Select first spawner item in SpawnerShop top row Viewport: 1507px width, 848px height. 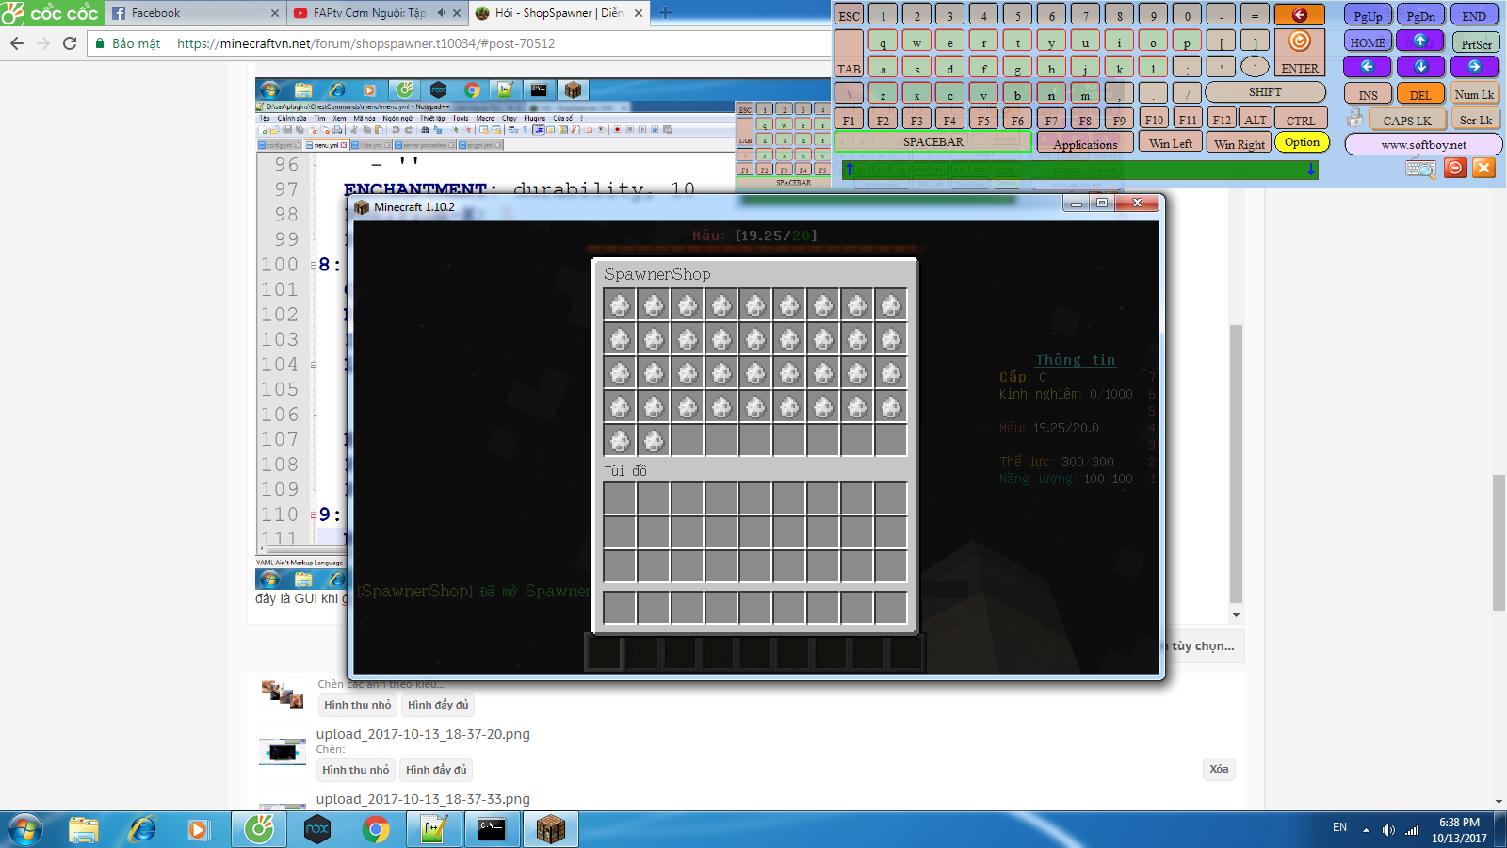click(x=620, y=305)
